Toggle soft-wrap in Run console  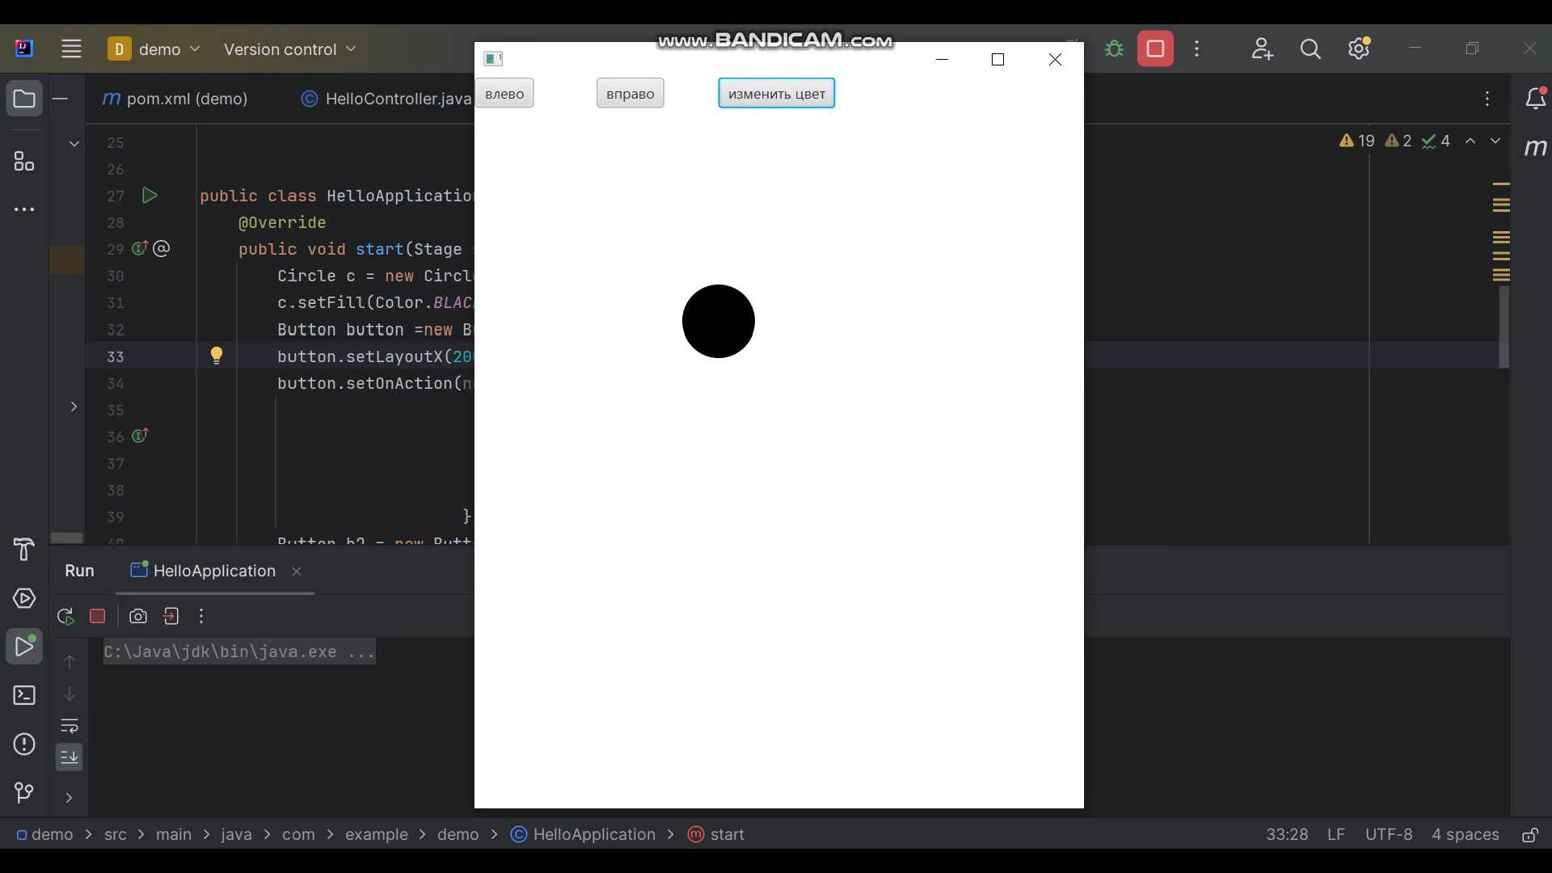(x=70, y=726)
